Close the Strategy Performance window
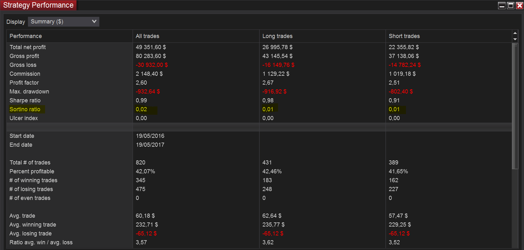524x250 pixels. tap(520, 5)
